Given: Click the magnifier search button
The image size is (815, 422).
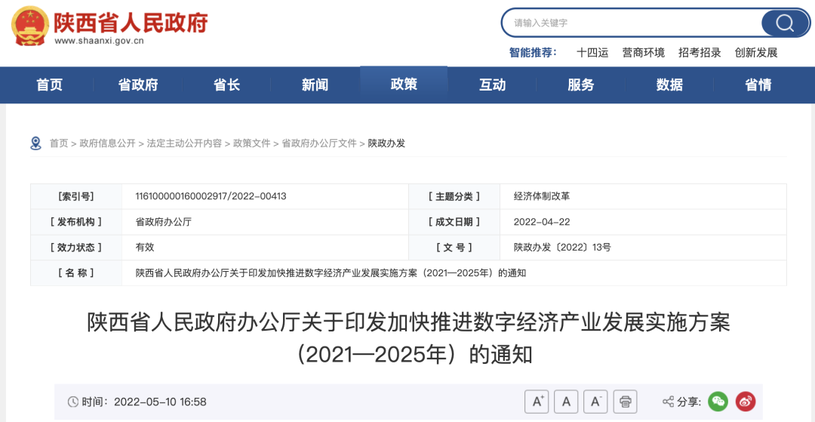Looking at the screenshot, I should 785,23.
